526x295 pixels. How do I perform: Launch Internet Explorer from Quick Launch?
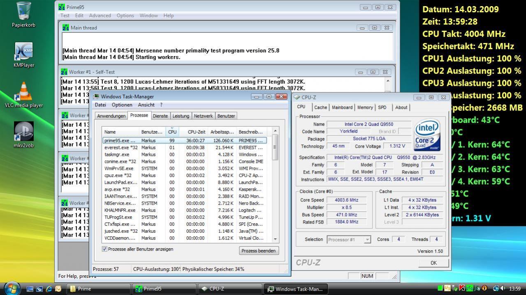point(49,289)
